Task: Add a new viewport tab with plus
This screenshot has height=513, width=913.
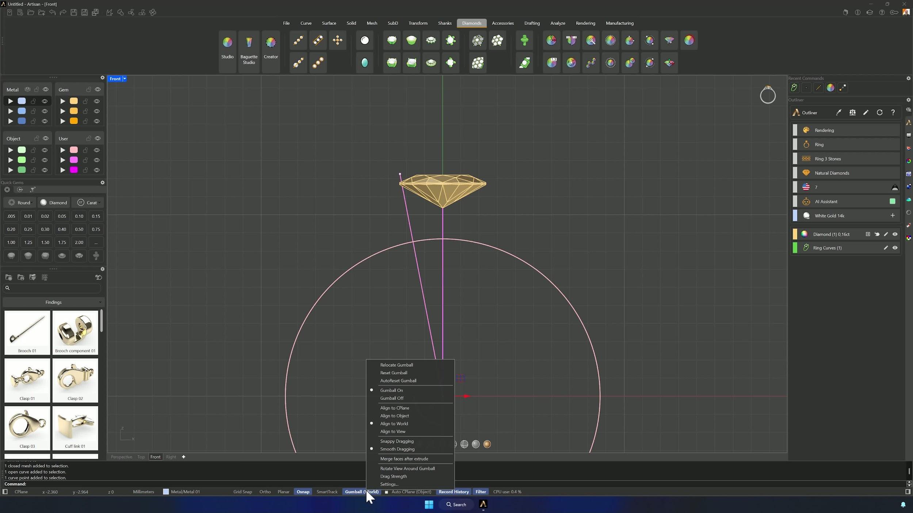Action: (183, 457)
